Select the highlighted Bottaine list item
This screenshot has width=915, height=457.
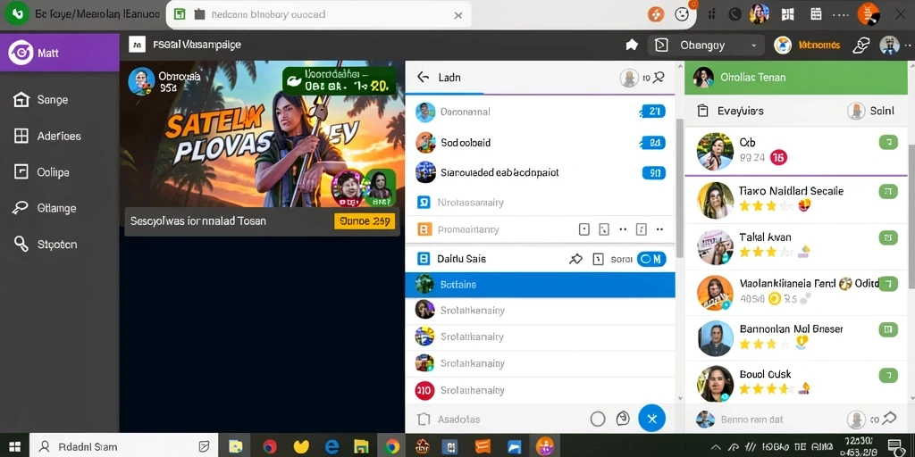coord(540,285)
